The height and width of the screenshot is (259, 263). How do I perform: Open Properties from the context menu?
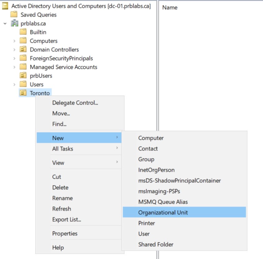65,234
